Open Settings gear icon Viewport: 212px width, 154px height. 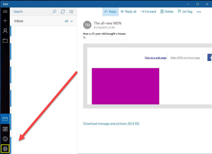tap(5, 149)
